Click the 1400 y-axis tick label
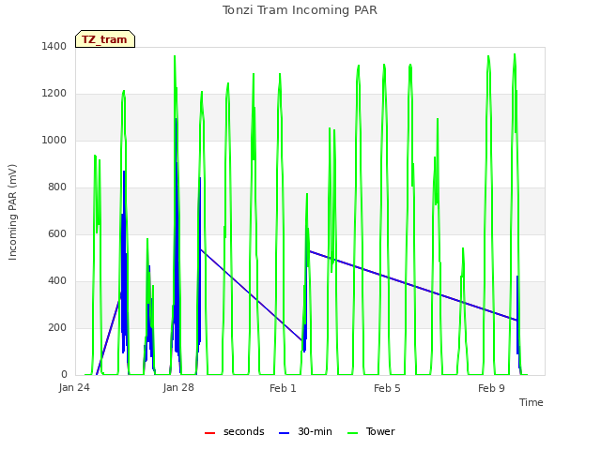 point(54,47)
